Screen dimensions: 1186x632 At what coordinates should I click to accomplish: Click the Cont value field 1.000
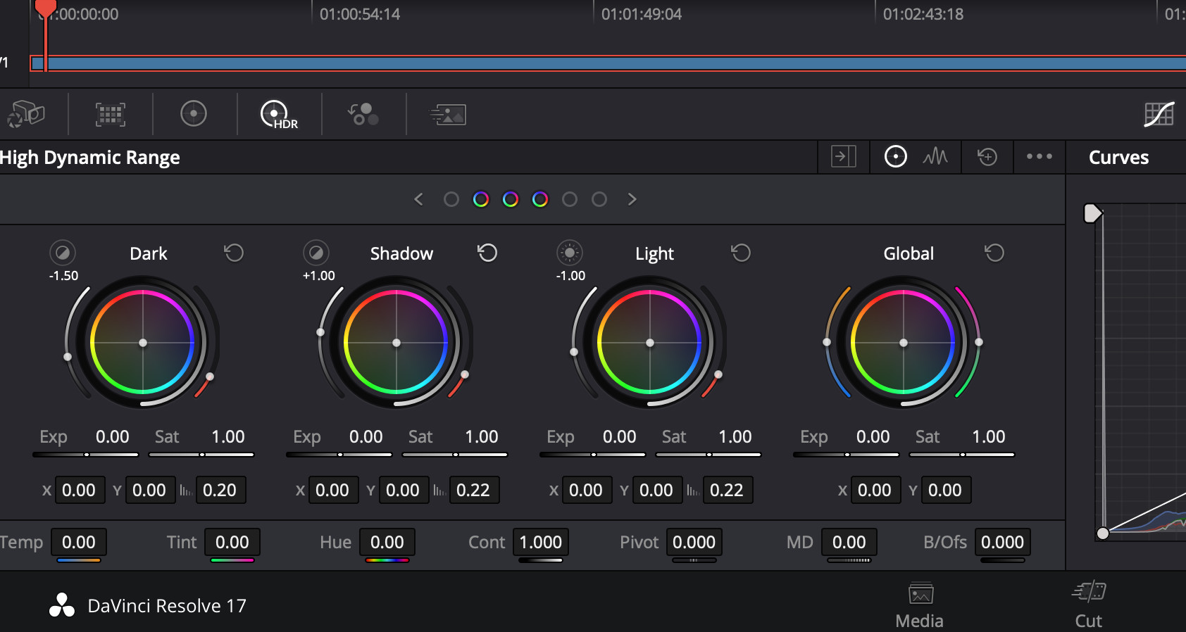pyautogui.click(x=541, y=542)
